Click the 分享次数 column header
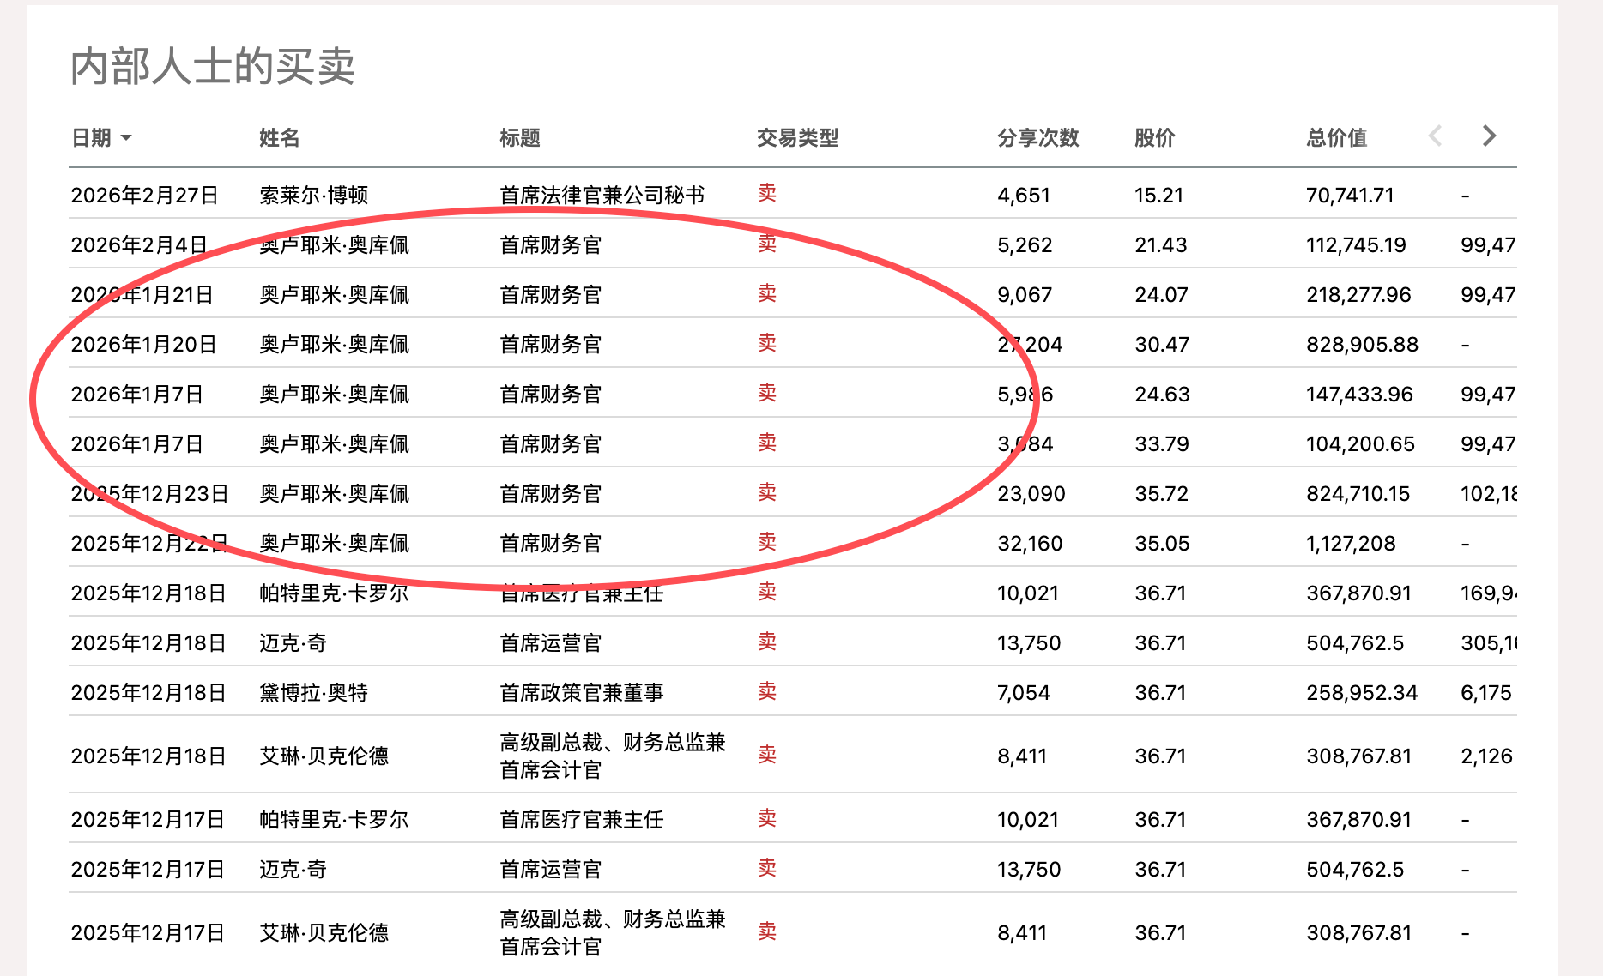1603x976 pixels. click(x=1037, y=138)
